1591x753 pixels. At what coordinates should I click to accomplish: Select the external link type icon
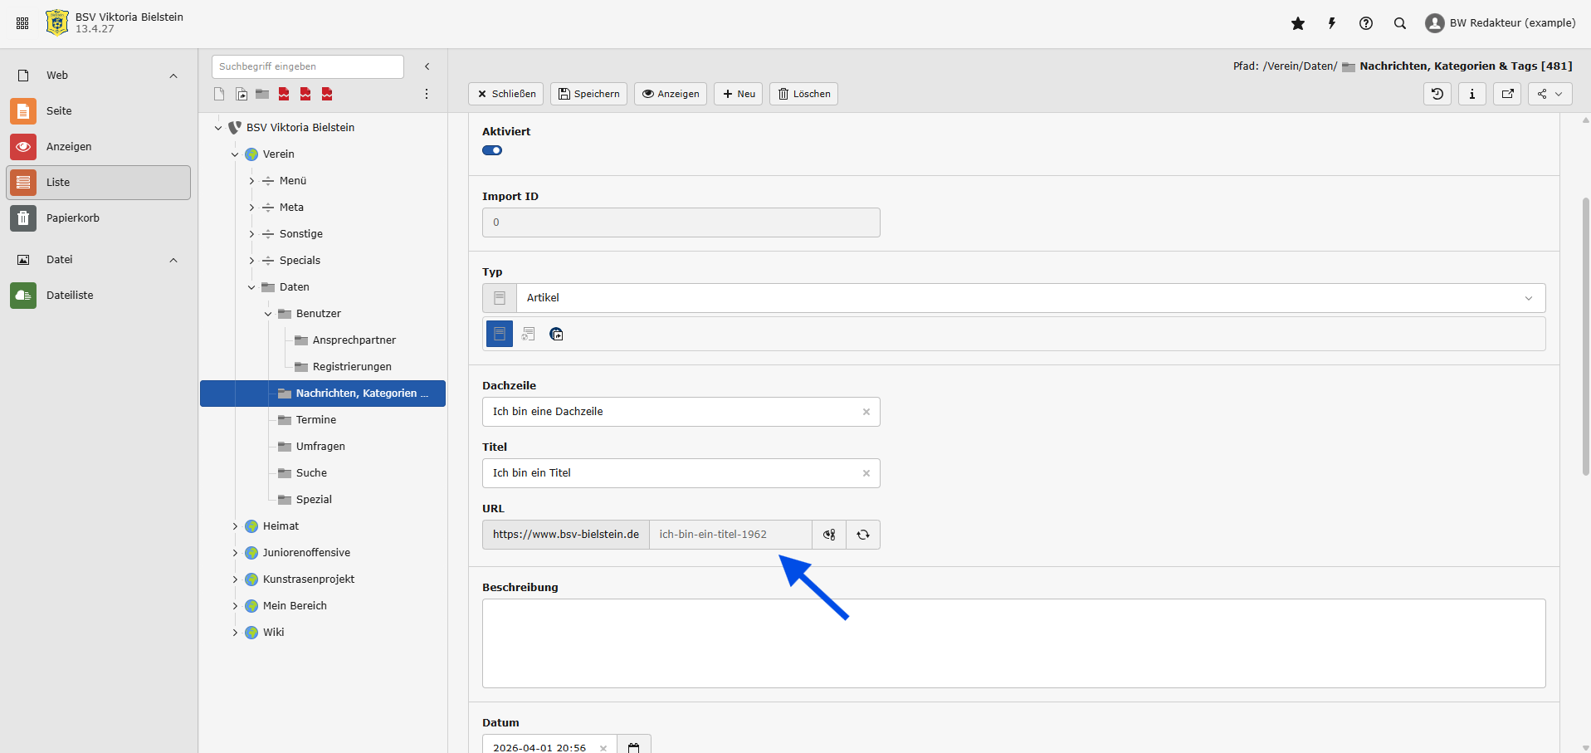click(x=556, y=334)
